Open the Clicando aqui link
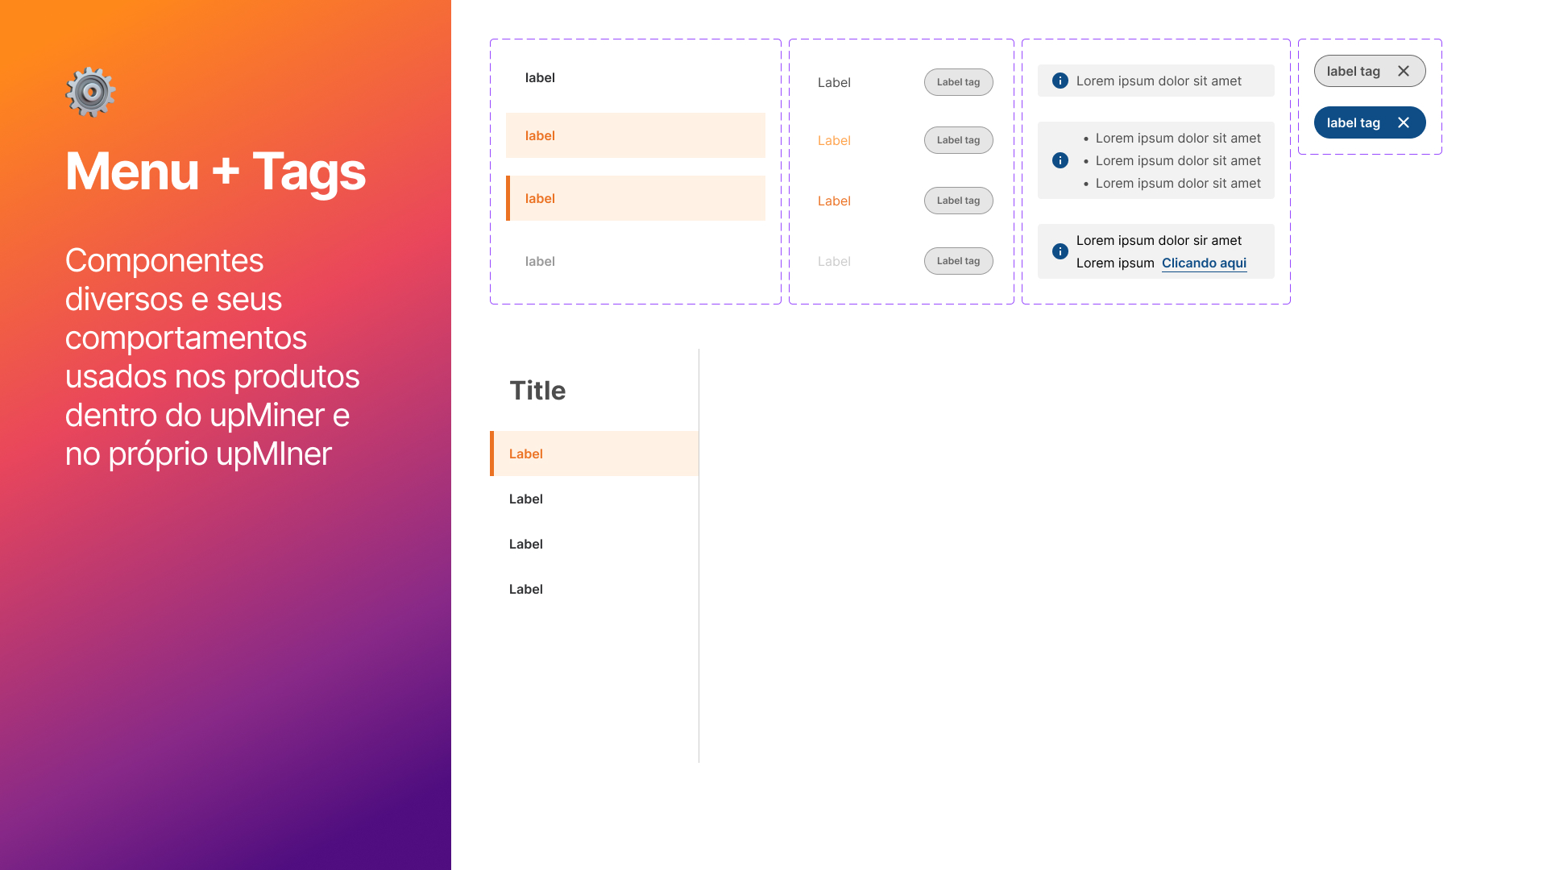 (x=1204, y=263)
